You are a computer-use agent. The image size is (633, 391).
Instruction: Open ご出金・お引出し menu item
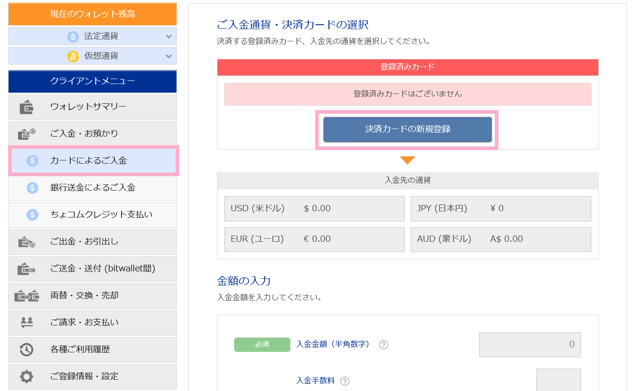[92, 242]
